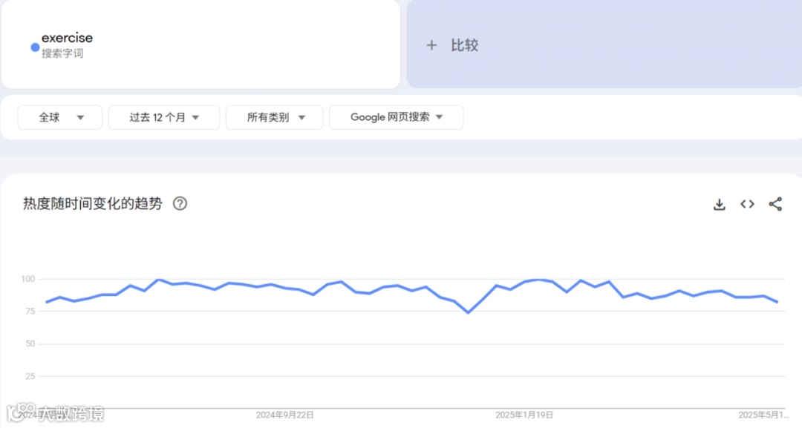Click the 100 y-axis label
Viewport: 802px width, 428px height.
pyautogui.click(x=27, y=279)
